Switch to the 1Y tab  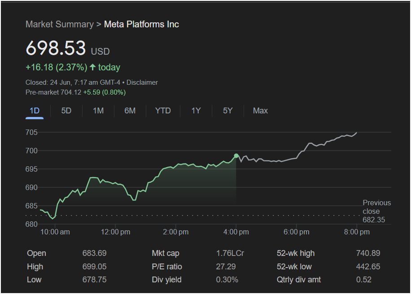coord(196,111)
